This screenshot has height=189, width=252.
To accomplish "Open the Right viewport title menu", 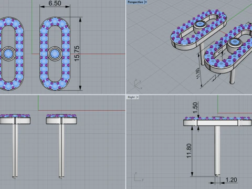I will 131,97.
